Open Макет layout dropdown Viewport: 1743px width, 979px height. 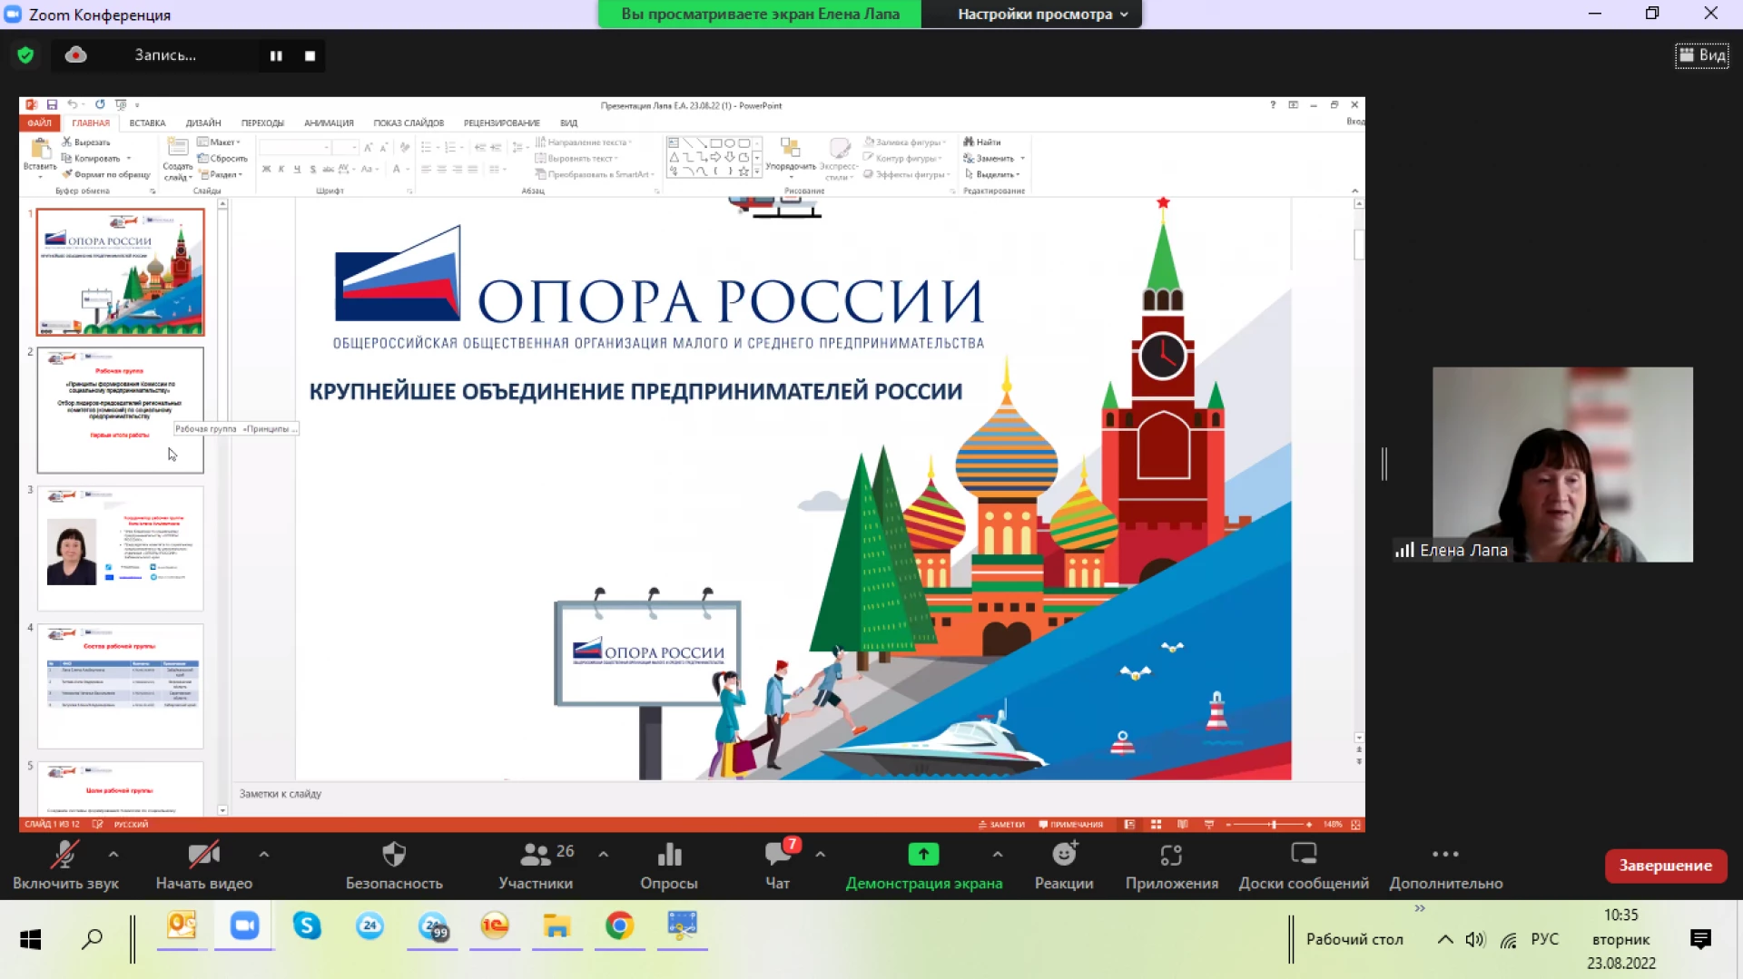(219, 142)
